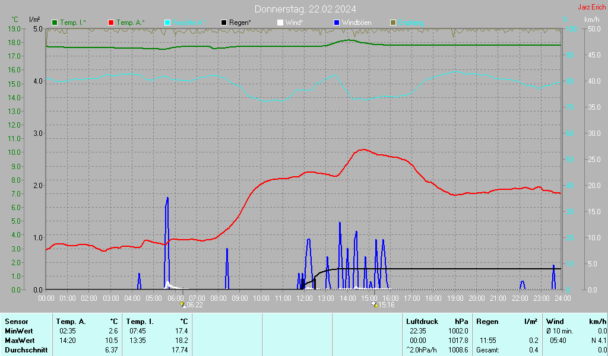Click the blue Windböen legend square
Screen dimensions: 608x356
pos(337,23)
